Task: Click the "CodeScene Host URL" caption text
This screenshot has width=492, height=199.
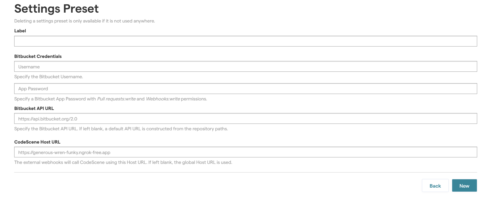Action: 37,142
